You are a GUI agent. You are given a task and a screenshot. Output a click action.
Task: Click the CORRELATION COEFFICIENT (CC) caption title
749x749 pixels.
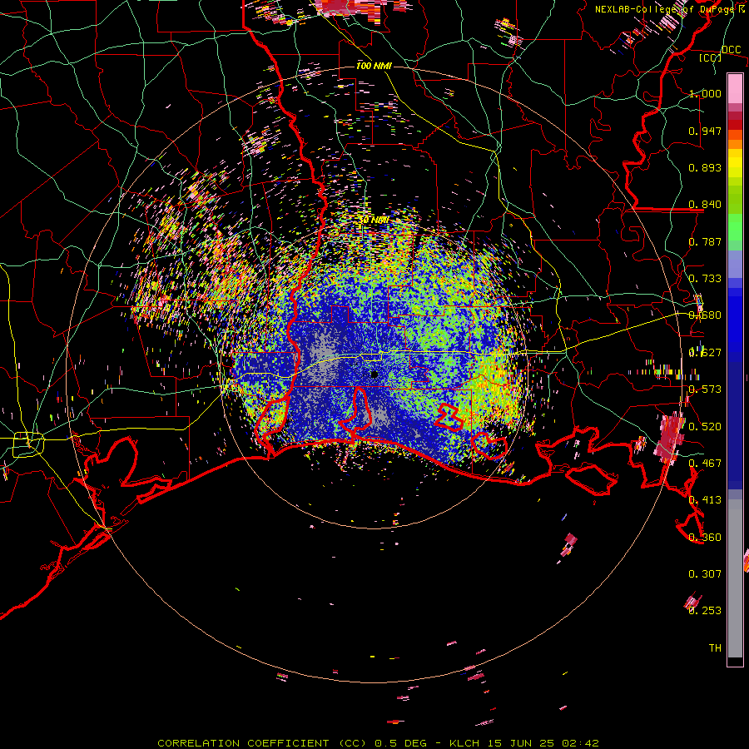tap(262, 743)
